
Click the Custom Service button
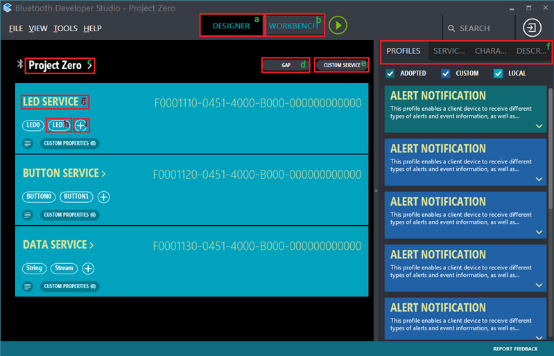coord(342,65)
